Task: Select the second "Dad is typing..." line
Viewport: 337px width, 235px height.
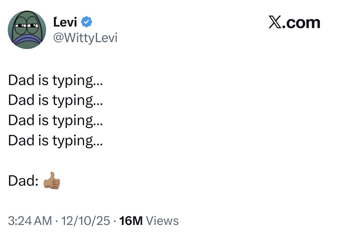Action: (55, 100)
